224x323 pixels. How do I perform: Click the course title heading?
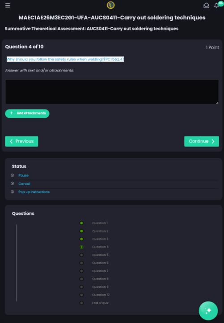click(x=112, y=17)
